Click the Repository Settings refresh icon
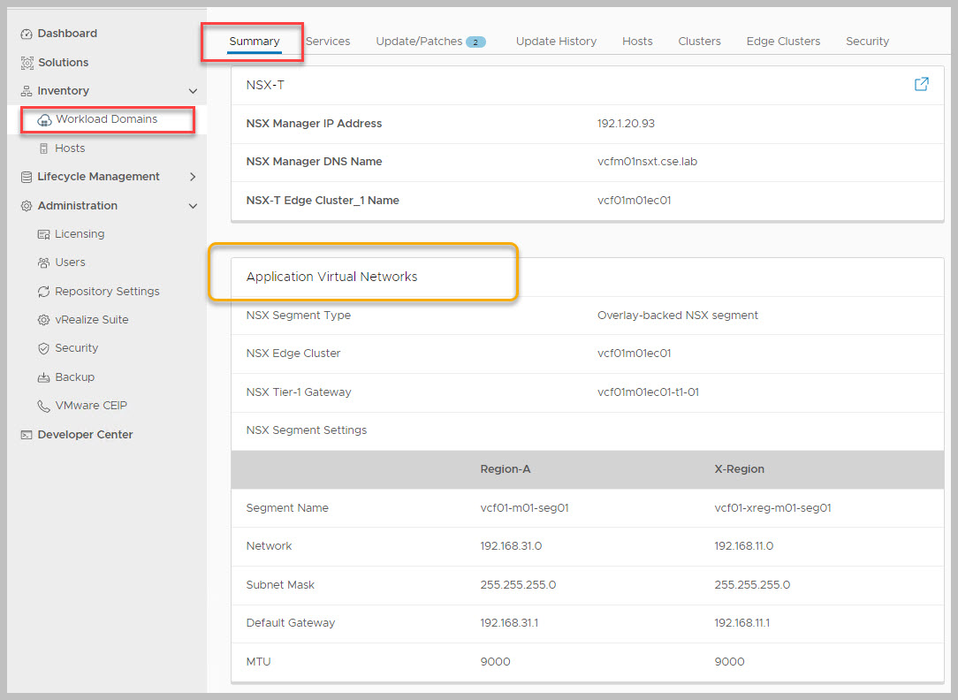Viewport: 958px width, 700px height. pyautogui.click(x=43, y=292)
